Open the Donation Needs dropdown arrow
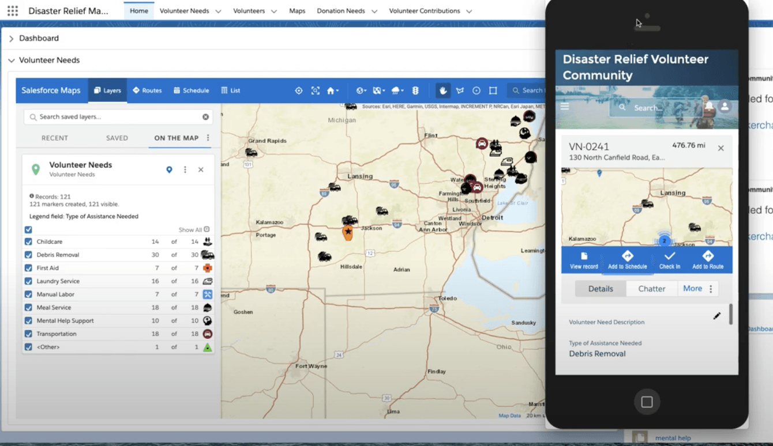This screenshot has height=446, width=773. [x=375, y=12]
